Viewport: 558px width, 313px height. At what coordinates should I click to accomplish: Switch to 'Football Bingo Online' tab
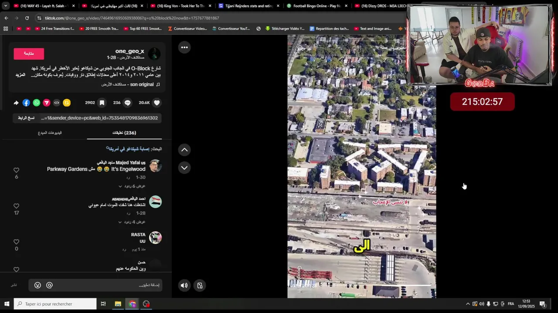(x=316, y=6)
